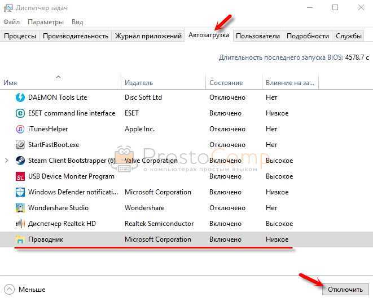Click Включено status in the Проводник row
This screenshot has height=302, width=373.
pyautogui.click(x=225, y=239)
